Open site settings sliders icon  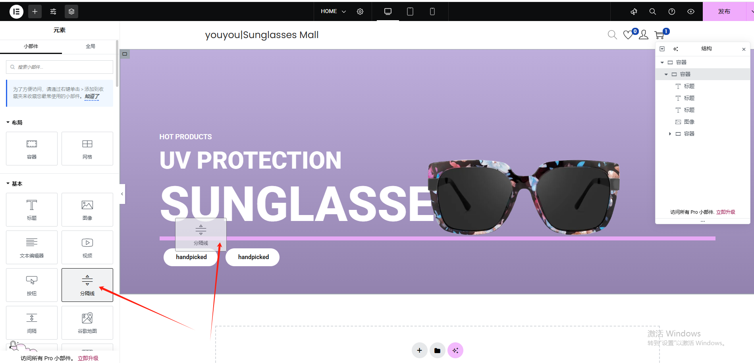coord(53,12)
